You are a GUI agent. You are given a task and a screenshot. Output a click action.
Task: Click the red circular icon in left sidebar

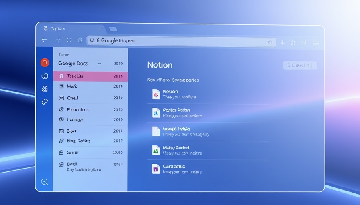click(45, 62)
